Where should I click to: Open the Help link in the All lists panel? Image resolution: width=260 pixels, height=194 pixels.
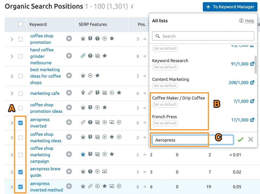tap(249, 21)
